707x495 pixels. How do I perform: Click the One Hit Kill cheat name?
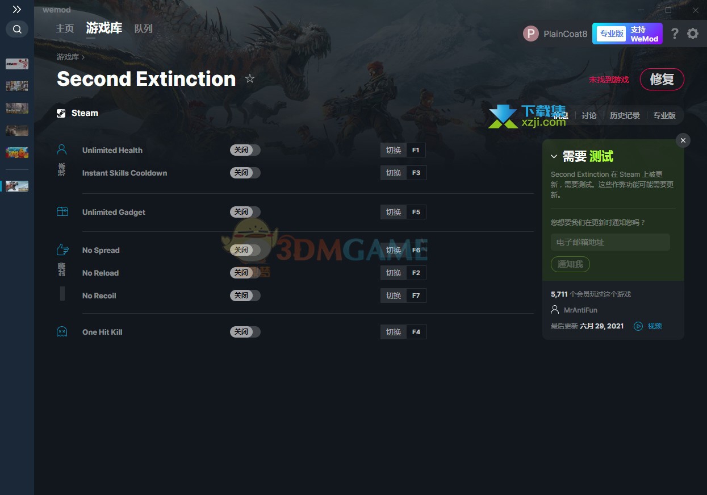point(102,332)
